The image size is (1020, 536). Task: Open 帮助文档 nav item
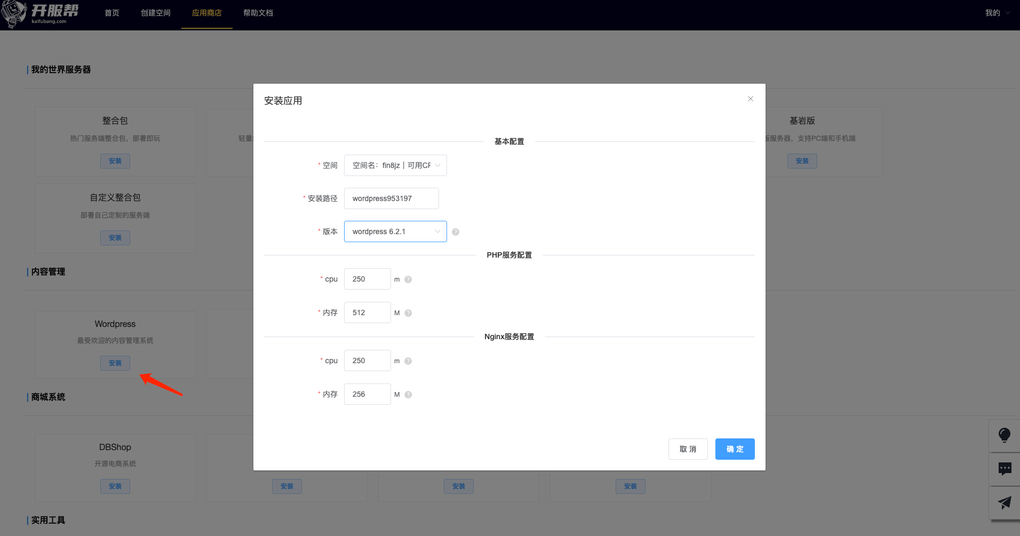(x=258, y=13)
